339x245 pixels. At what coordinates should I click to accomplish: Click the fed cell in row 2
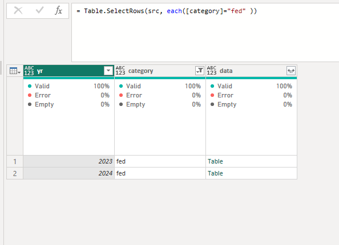point(160,173)
